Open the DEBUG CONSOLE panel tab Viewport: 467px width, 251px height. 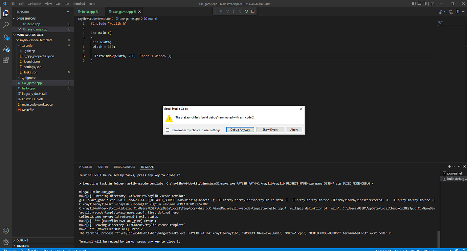click(x=125, y=167)
